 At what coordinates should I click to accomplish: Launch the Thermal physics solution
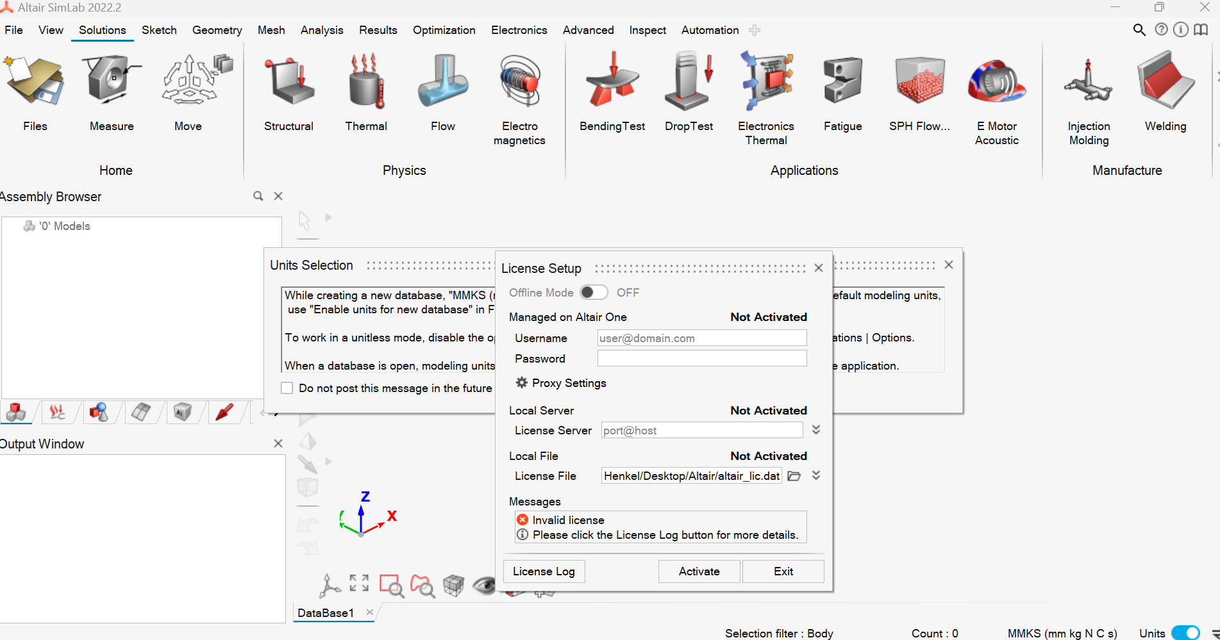pos(366,93)
